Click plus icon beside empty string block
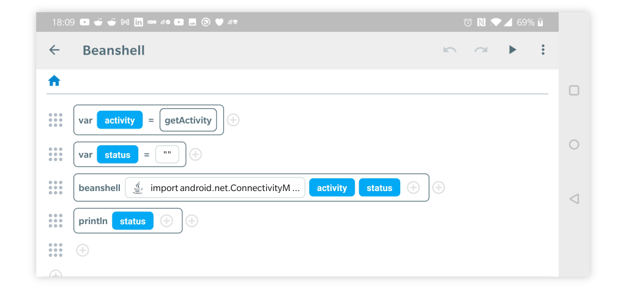626x289 pixels. coord(195,154)
